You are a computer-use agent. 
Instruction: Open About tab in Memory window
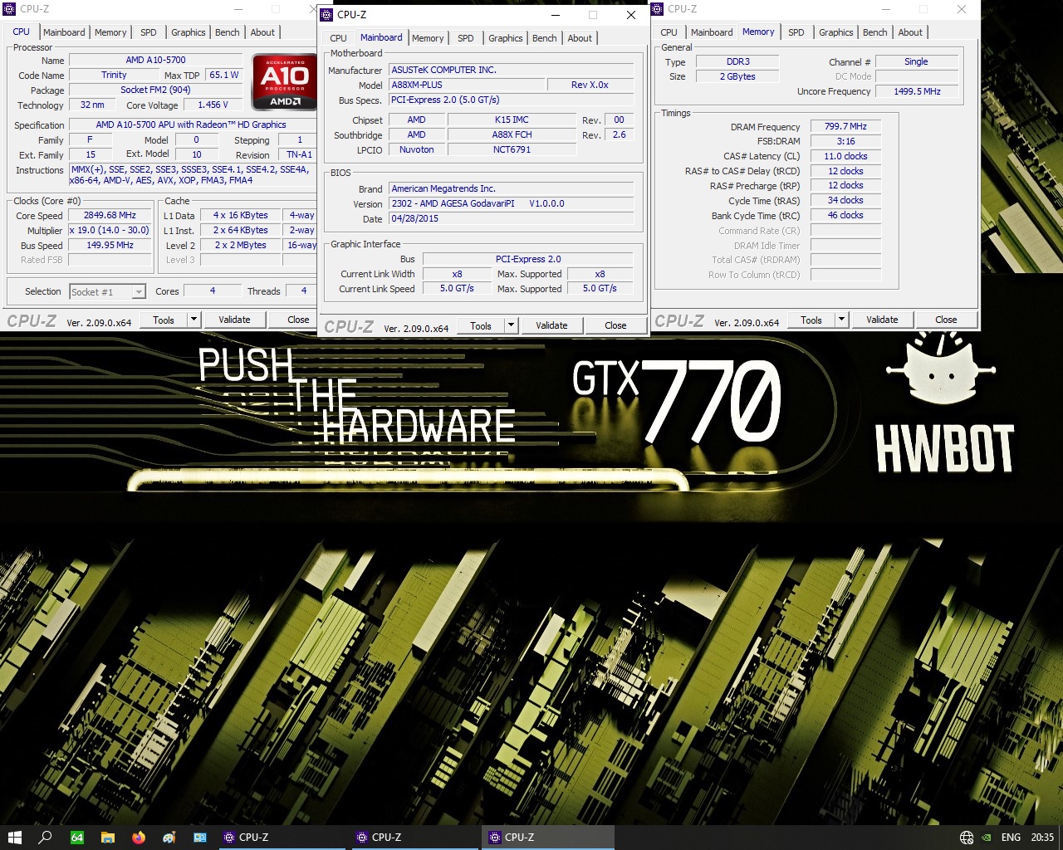(910, 32)
